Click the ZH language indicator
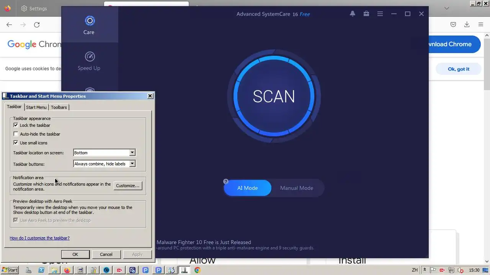490x275 pixels. pos(415,270)
